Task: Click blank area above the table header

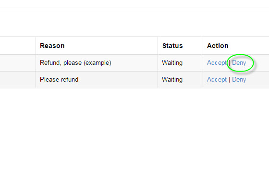Action: (x=134, y=22)
